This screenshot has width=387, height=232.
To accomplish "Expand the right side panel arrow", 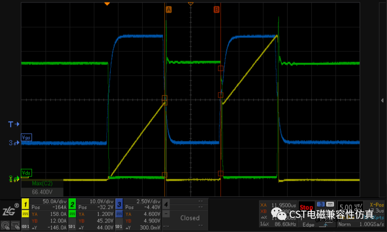I will pyautogui.click(x=382, y=100).
